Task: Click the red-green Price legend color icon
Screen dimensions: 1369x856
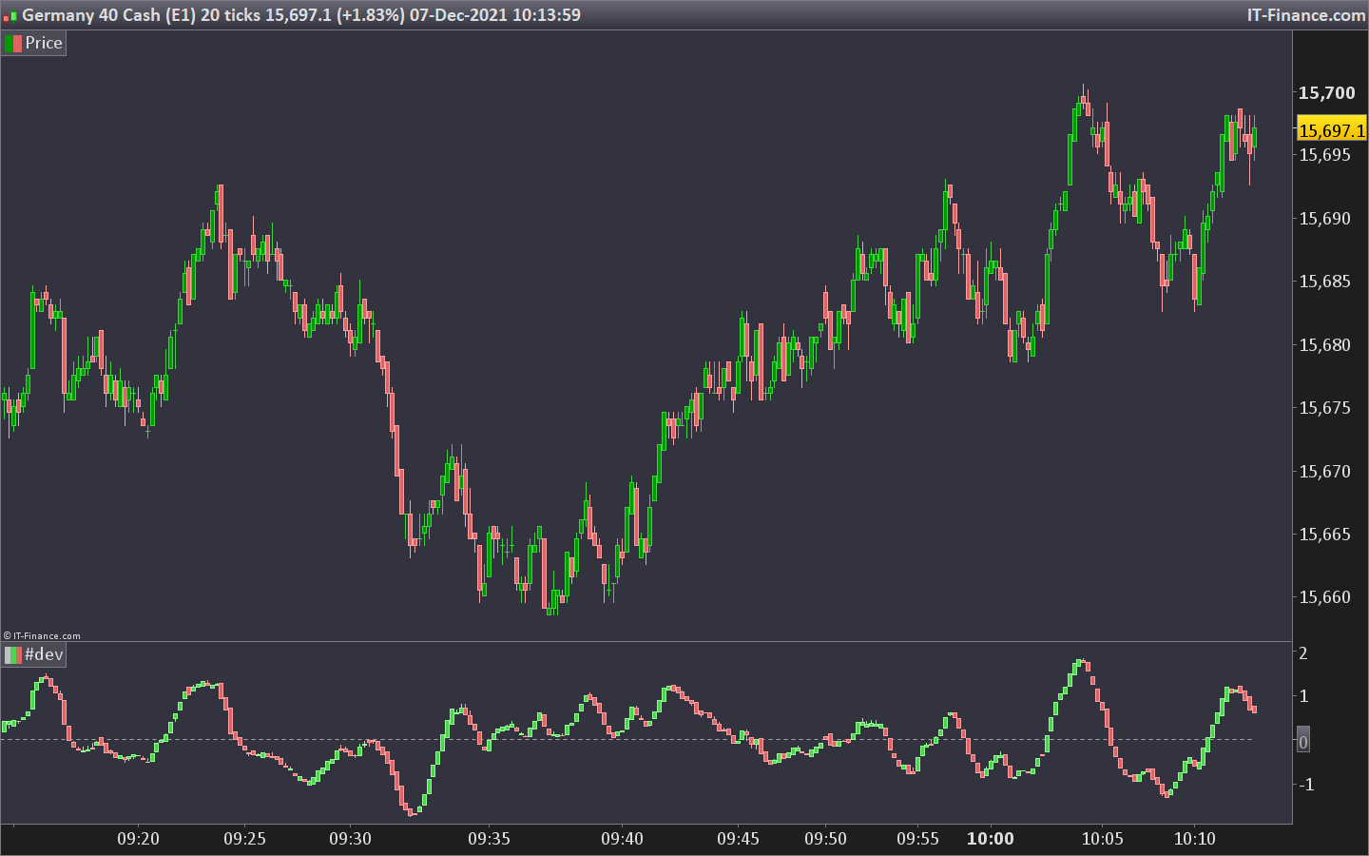Action: pos(13,43)
